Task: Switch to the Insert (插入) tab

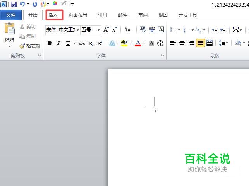Action: [53, 15]
